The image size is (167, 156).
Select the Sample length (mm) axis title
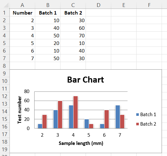[x=81, y=143]
